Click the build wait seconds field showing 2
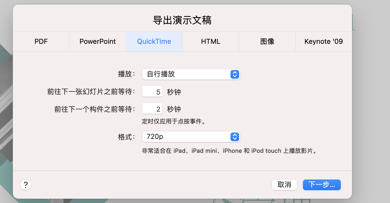This screenshot has width=390, height=203. [152, 109]
